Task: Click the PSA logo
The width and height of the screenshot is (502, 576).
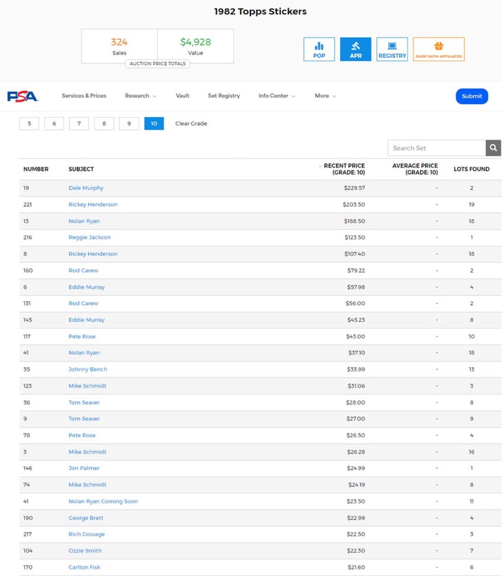Action: tap(23, 96)
